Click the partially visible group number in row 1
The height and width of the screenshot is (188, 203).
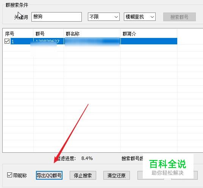click(x=47, y=41)
